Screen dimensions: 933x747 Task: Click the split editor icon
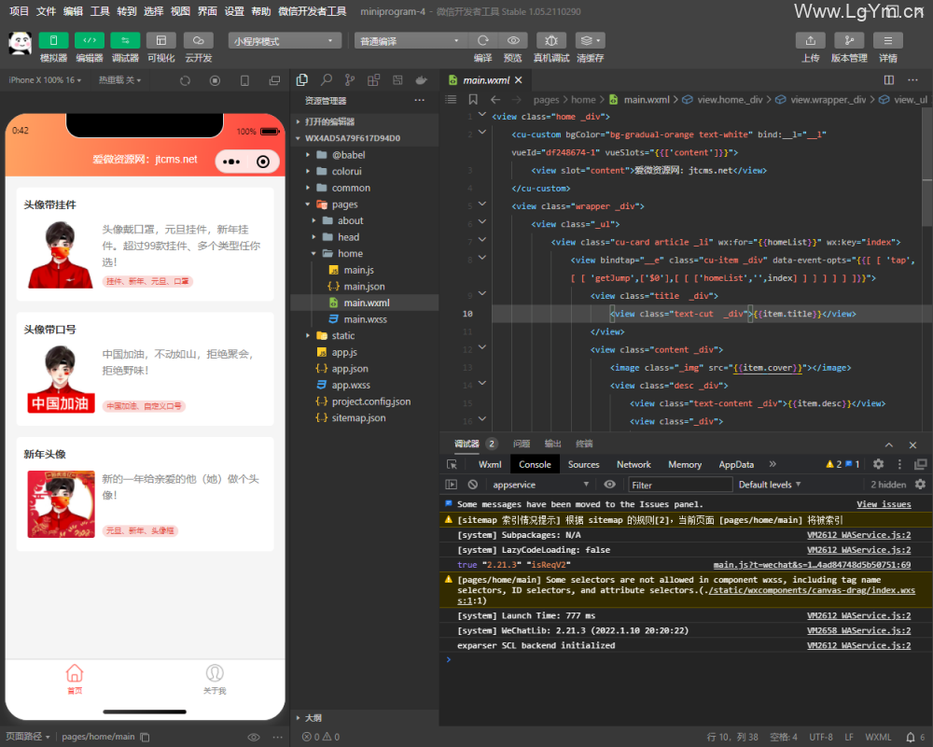(889, 79)
